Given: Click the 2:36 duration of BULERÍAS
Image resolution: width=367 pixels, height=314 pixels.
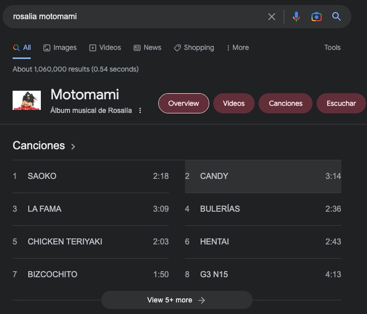Looking at the screenshot, I should (333, 209).
